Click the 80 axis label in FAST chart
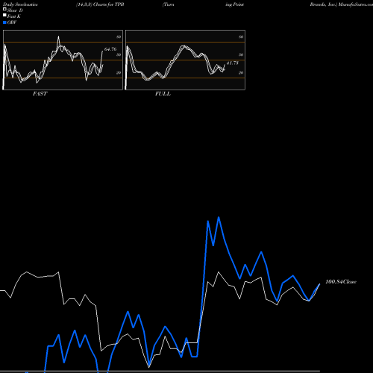 pos(119,37)
